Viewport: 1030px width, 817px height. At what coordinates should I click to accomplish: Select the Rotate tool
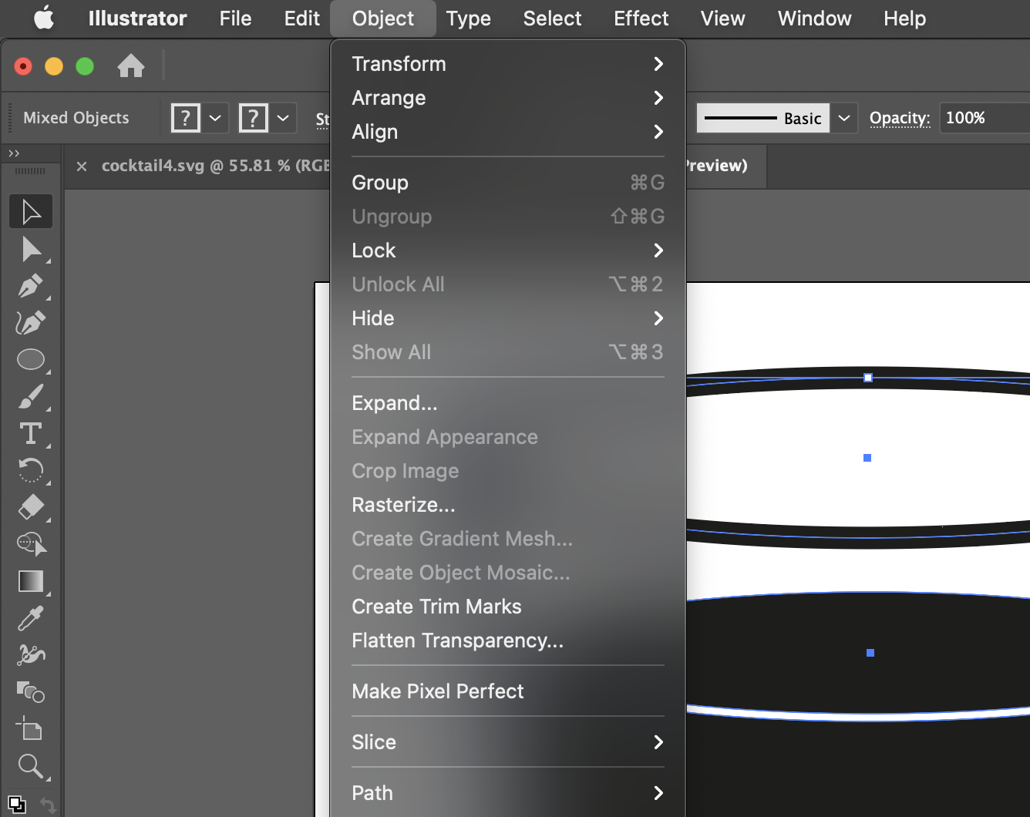[x=31, y=470]
